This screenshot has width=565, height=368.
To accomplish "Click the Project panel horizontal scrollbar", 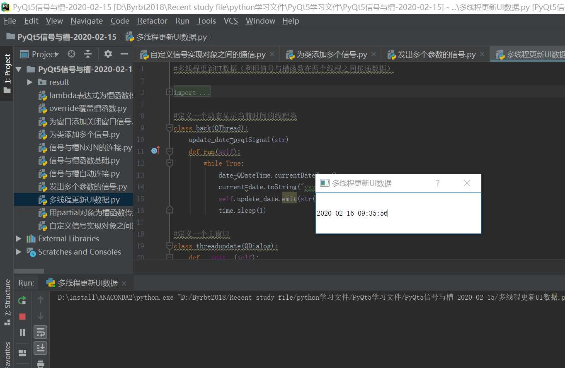I will pyautogui.click(x=29, y=271).
